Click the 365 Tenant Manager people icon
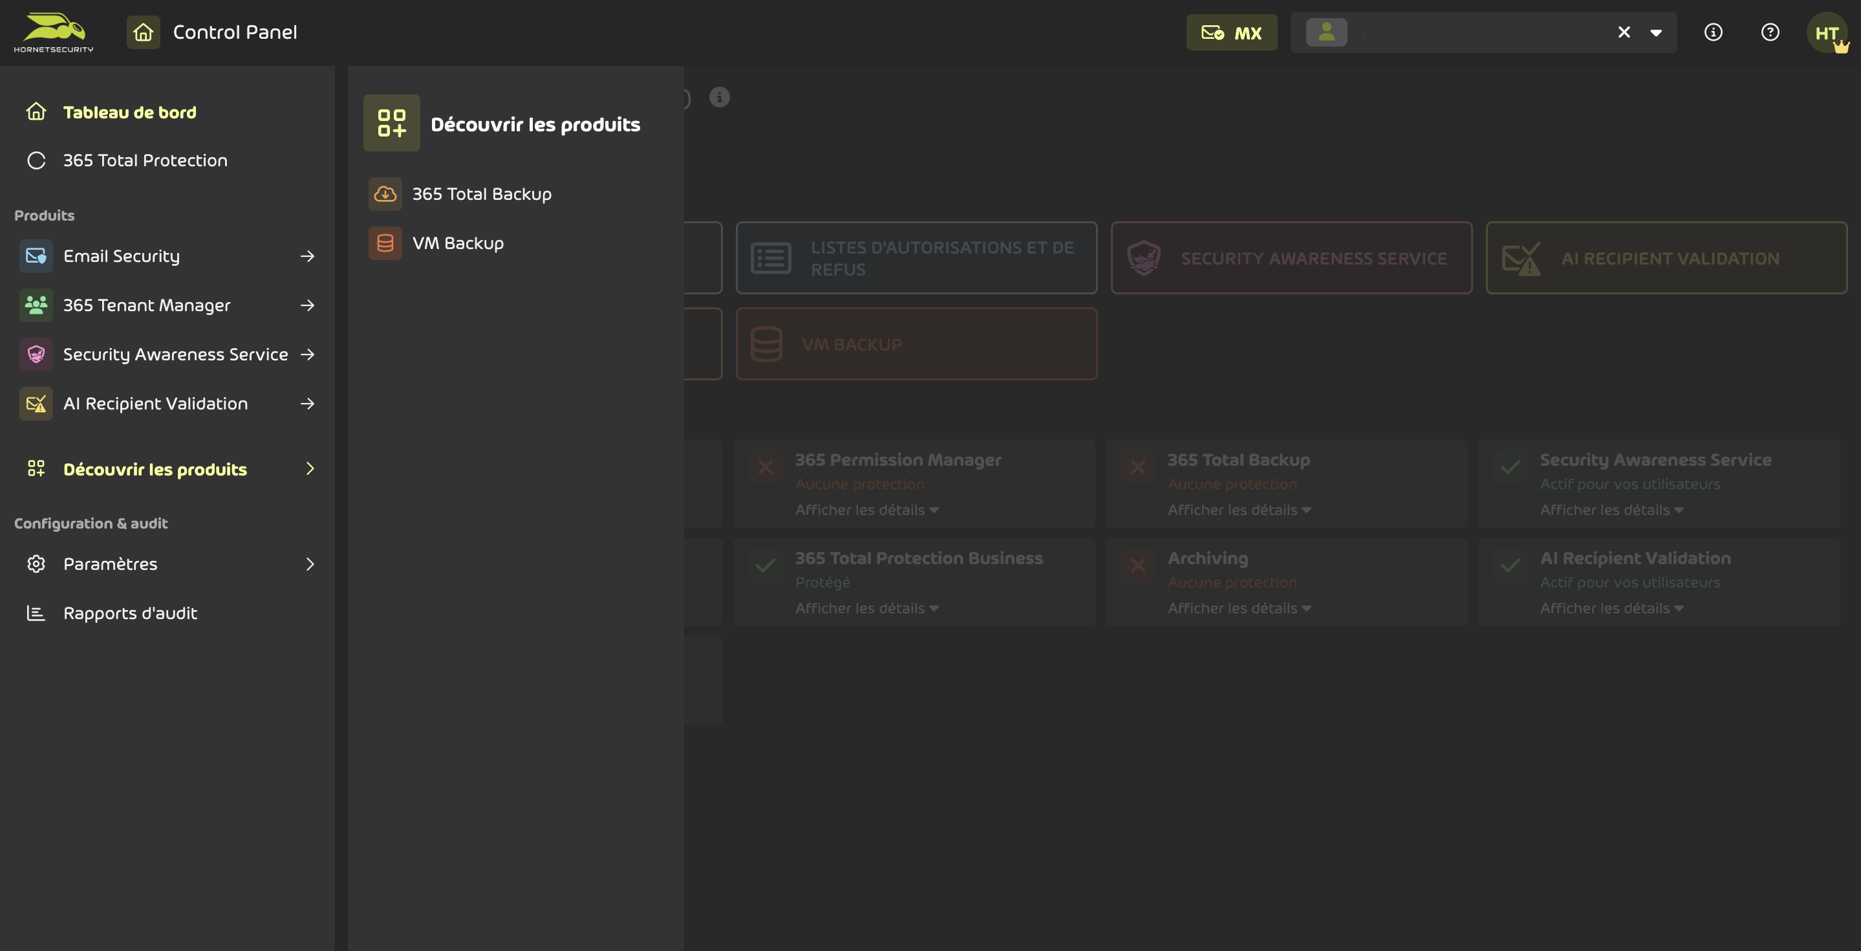This screenshot has height=951, width=1861. [36, 305]
